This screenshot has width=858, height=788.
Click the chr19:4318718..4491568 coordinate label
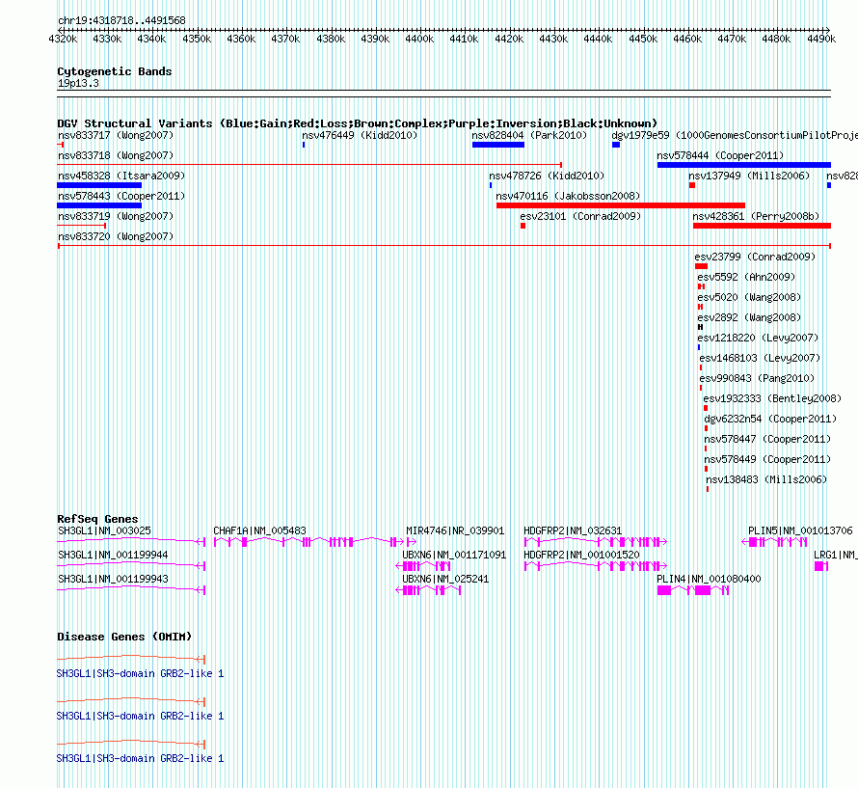click(121, 20)
